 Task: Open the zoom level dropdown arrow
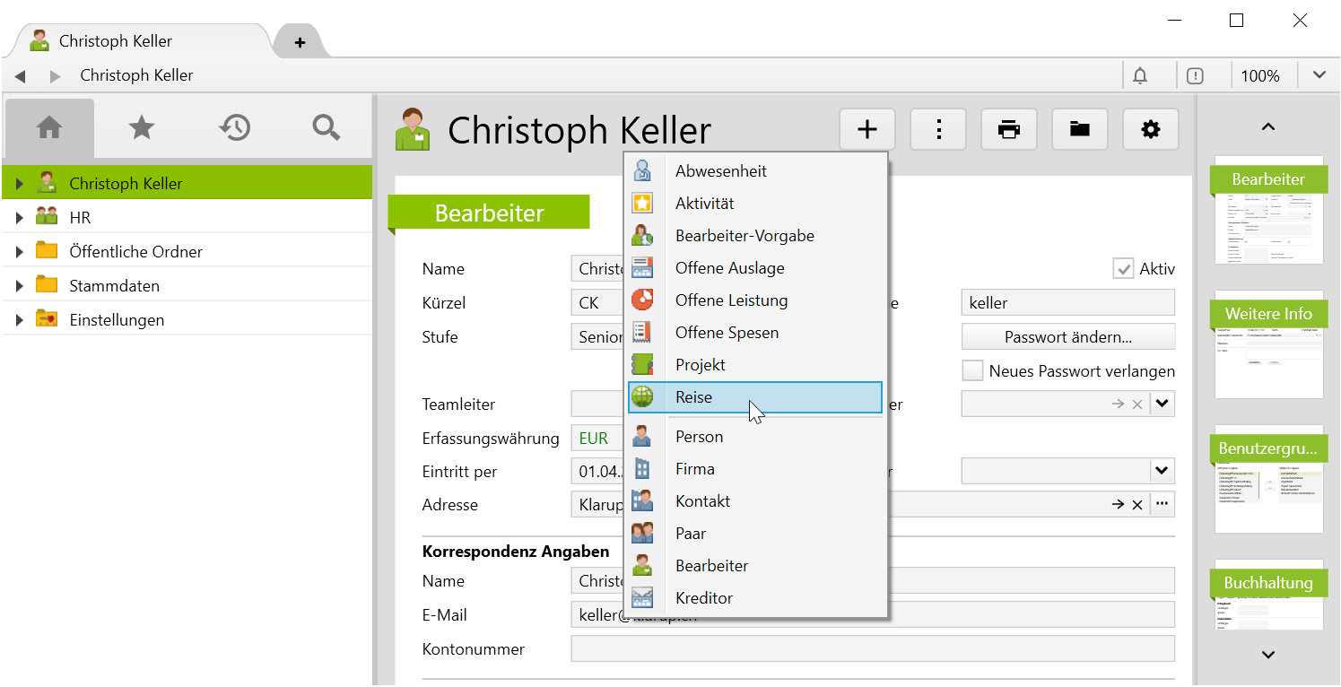pyautogui.click(x=1319, y=75)
